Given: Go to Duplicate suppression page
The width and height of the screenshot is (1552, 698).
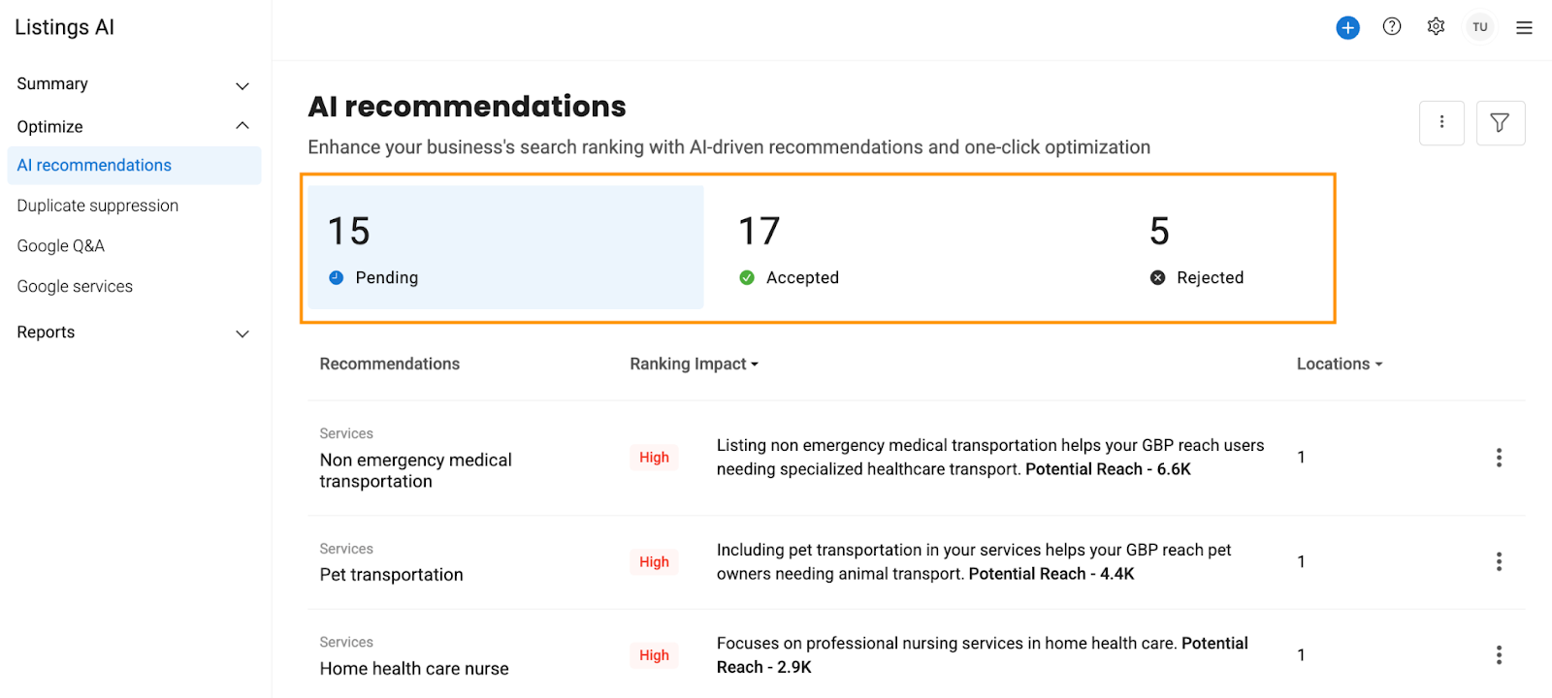Looking at the screenshot, I should (x=98, y=206).
